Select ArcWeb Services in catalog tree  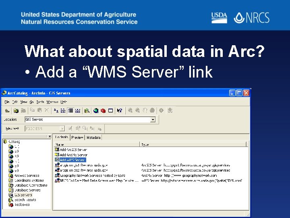[24, 175]
